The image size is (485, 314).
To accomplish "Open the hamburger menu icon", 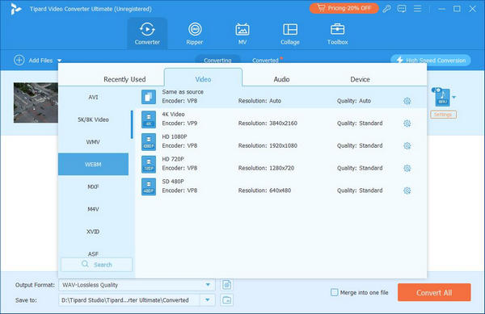I will pyautogui.click(x=417, y=9).
